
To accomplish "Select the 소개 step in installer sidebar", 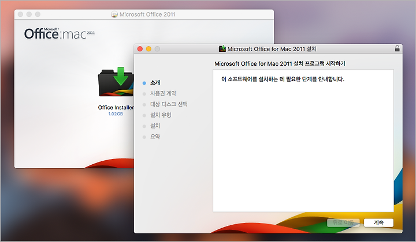I will click(155, 82).
